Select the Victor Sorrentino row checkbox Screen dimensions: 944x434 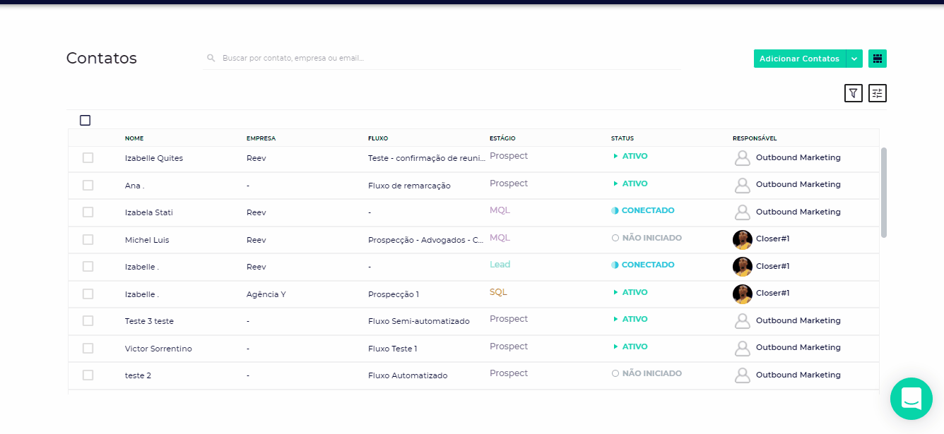88,349
